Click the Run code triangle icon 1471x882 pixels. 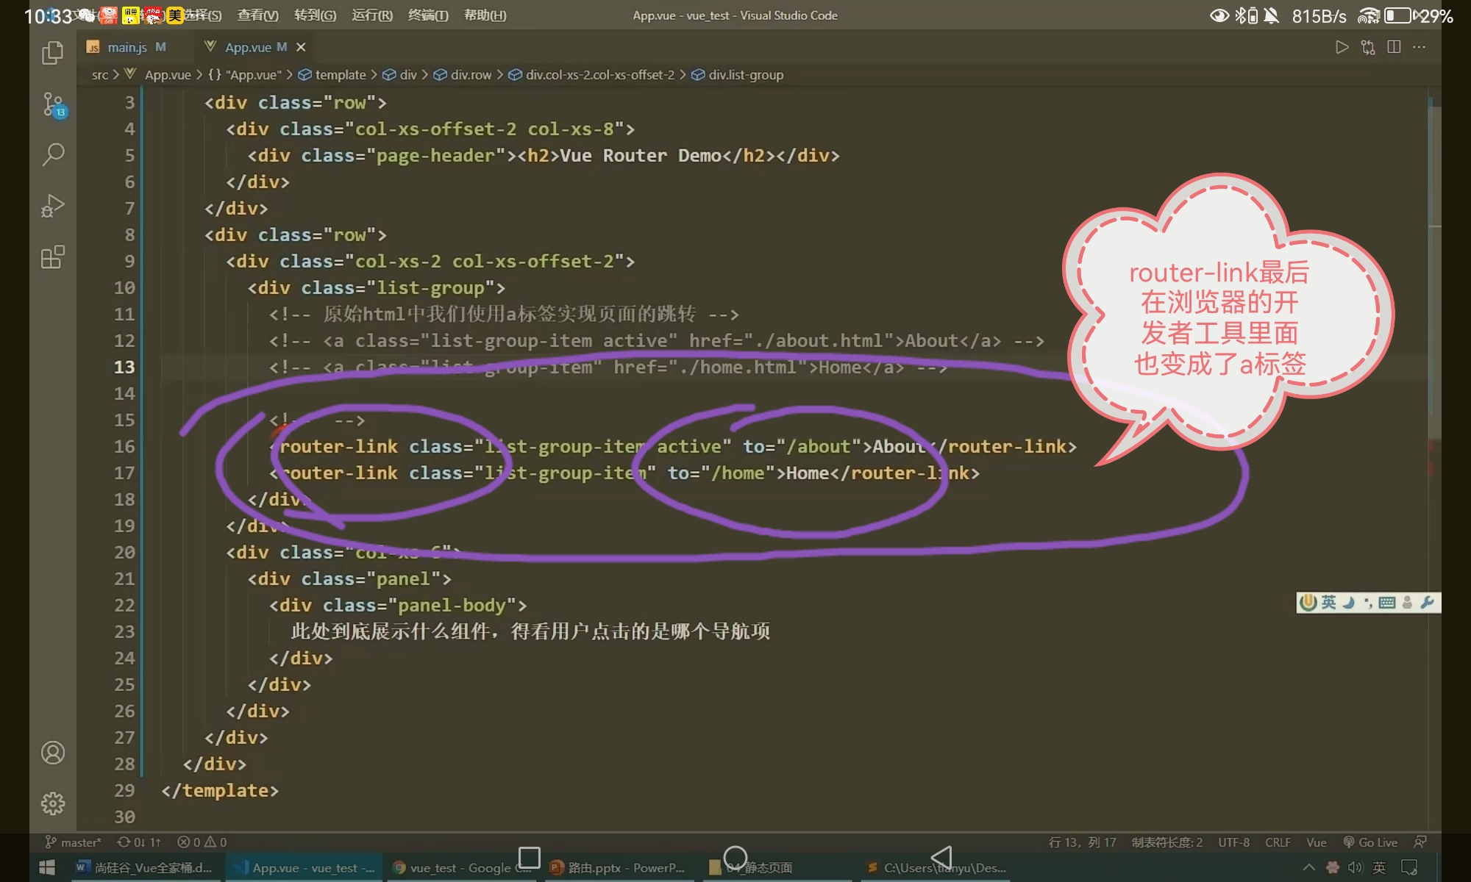point(1342,47)
